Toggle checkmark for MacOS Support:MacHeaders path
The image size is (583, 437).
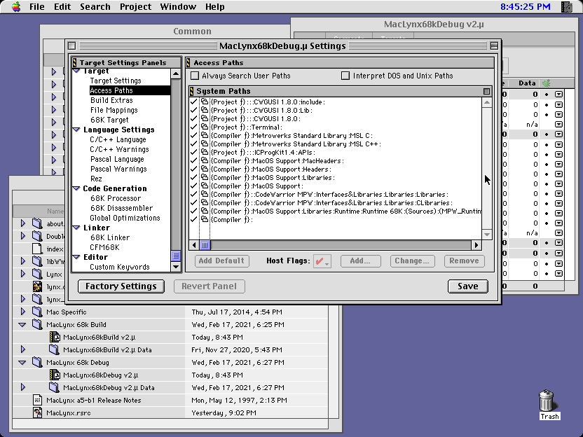[x=193, y=161]
